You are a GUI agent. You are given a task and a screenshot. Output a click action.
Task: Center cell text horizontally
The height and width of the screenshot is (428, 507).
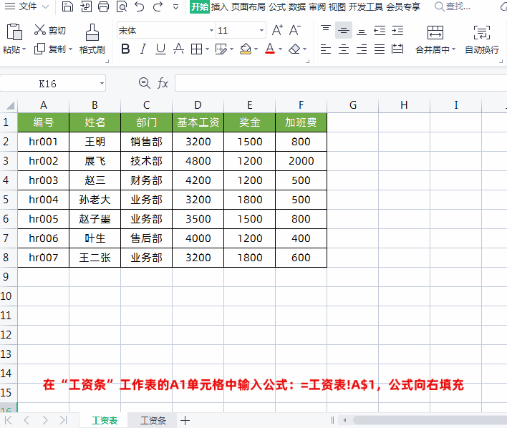point(344,49)
